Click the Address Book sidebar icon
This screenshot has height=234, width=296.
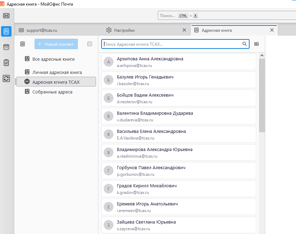tap(6, 31)
